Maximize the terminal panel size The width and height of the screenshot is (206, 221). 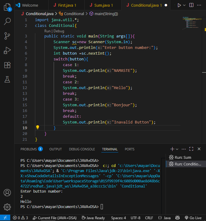click(x=191, y=149)
